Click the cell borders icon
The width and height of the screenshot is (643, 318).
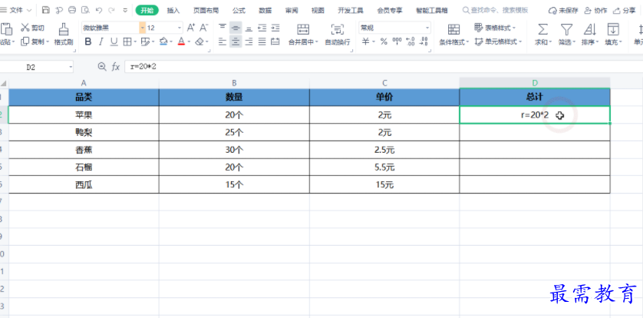point(127,41)
